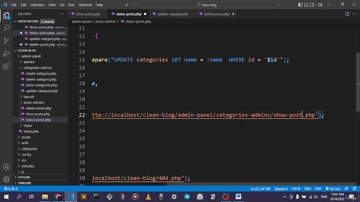Expand the OUTLINE section
Screen dimensions: 360x202
(x=24, y=177)
